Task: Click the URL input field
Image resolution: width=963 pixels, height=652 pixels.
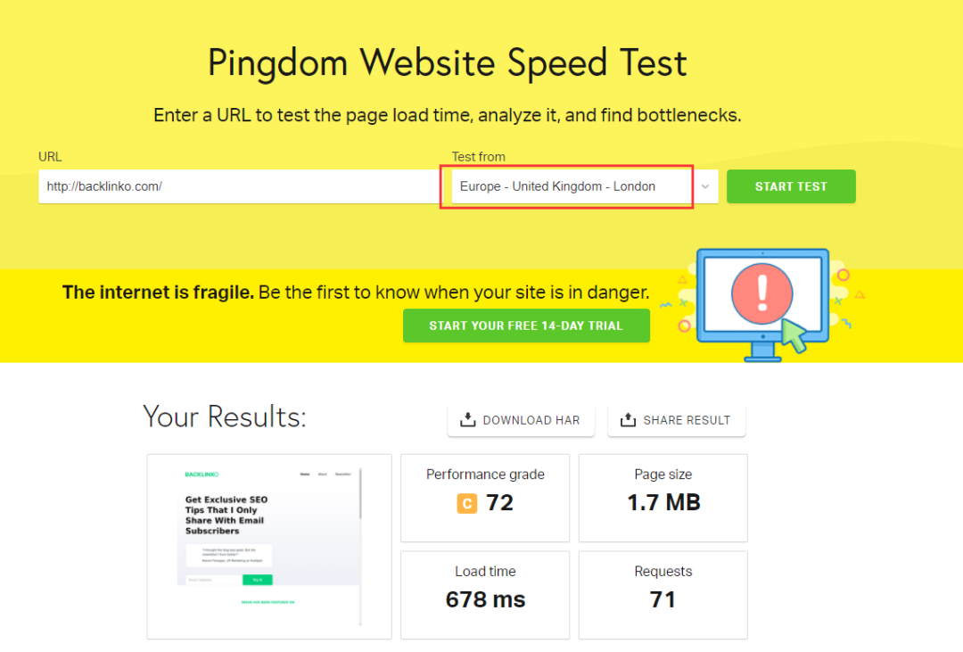Action: click(x=237, y=186)
